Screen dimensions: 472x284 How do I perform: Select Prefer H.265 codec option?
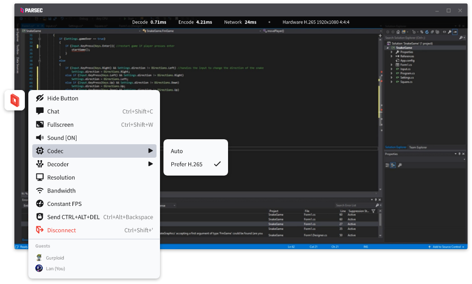[x=196, y=164]
